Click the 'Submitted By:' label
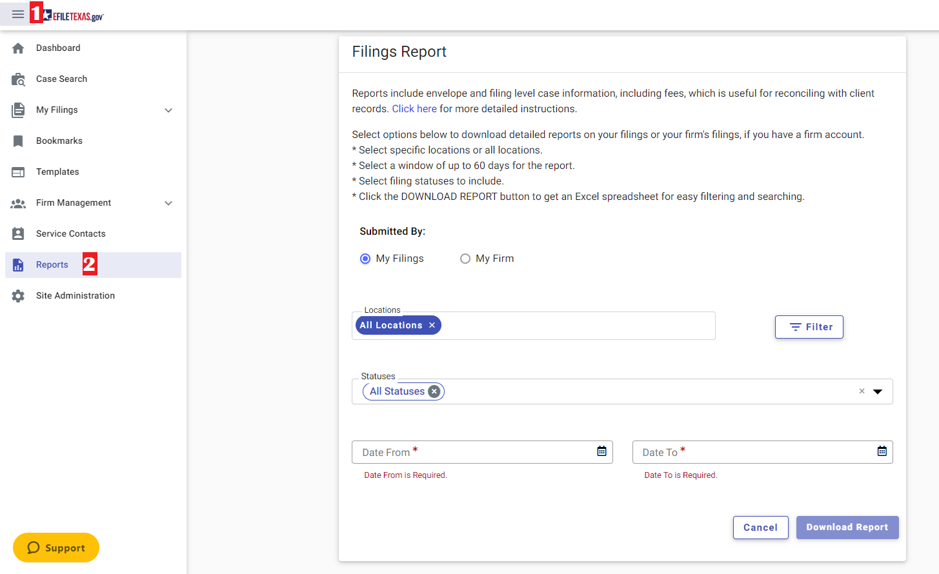The height and width of the screenshot is (574, 939). pos(392,232)
